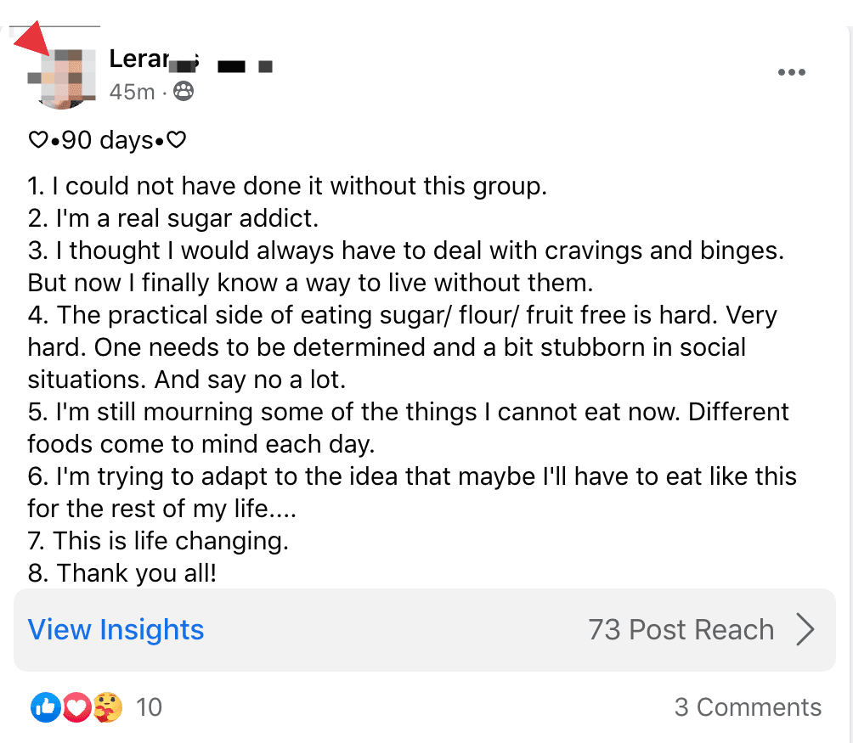Click the "90 days" post heading
This screenshot has width=853, height=743.
point(107,140)
